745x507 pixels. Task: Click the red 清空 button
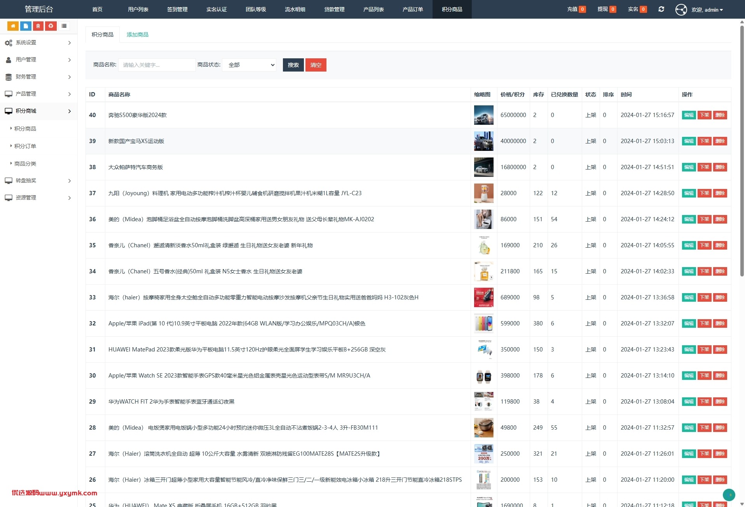tap(316, 65)
